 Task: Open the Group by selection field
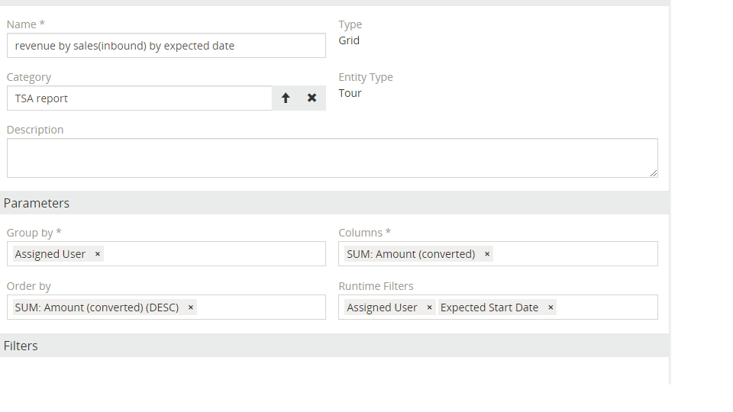214,254
